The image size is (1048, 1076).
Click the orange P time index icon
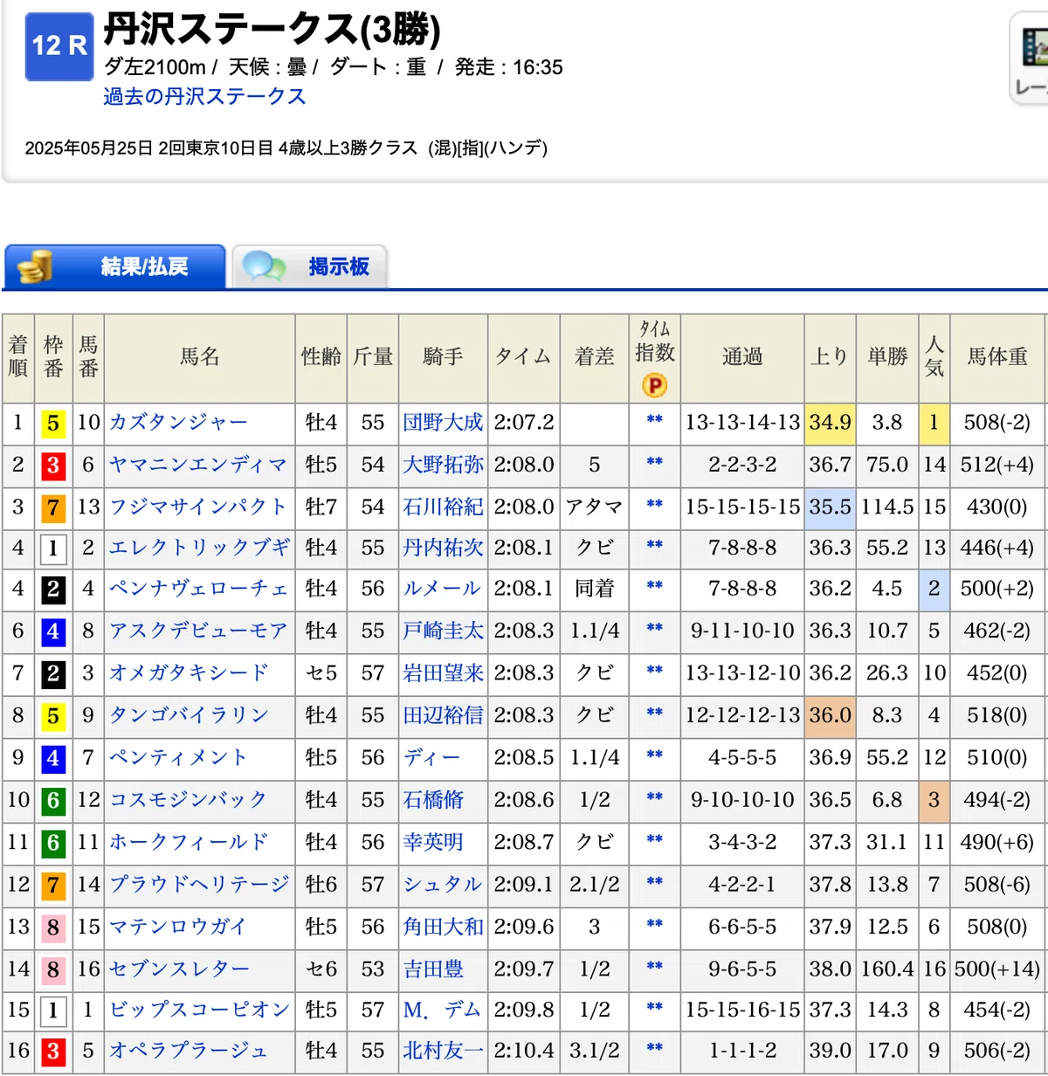pos(654,384)
